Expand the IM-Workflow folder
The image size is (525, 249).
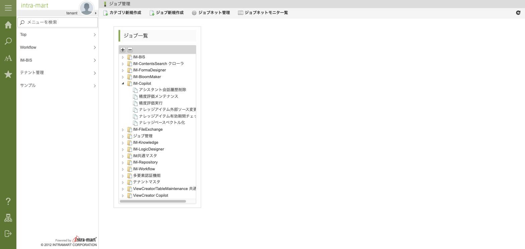point(123,169)
